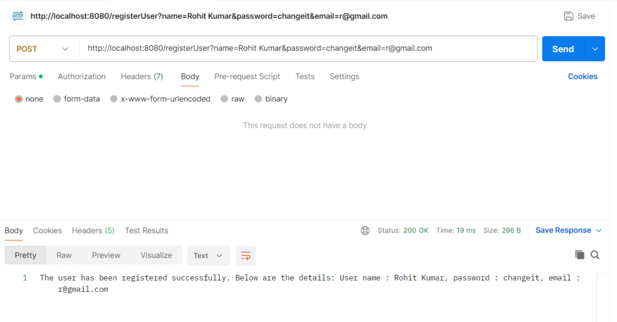617x322 pixels.
Task: Select the raw body radio button
Action: [224, 99]
